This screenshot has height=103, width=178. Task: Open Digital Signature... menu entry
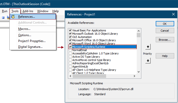[x=30, y=47]
